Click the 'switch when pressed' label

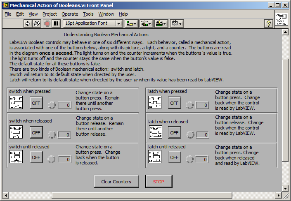click(x=30, y=91)
